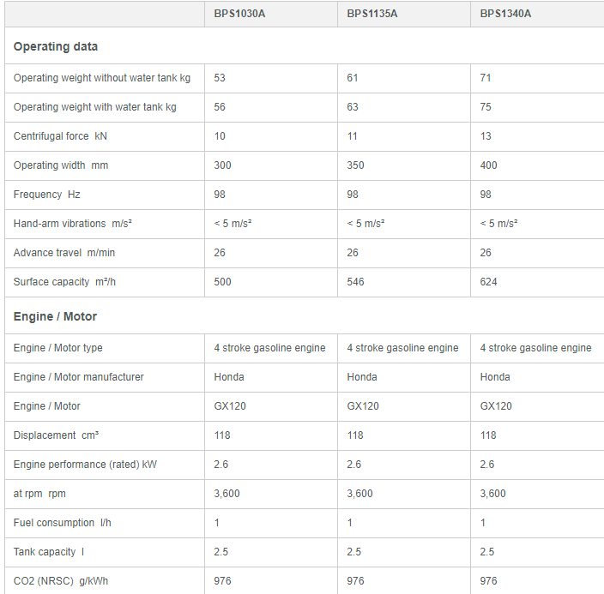Select the operating width value 300
Image resolution: width=604 pixels, height=594 pixels.
[223, 165]
